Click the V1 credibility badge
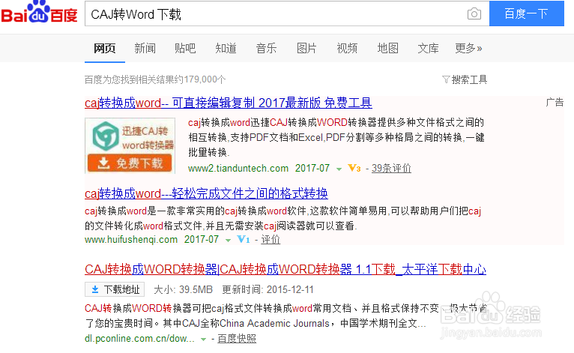574x353 pixels. (244, 240)
